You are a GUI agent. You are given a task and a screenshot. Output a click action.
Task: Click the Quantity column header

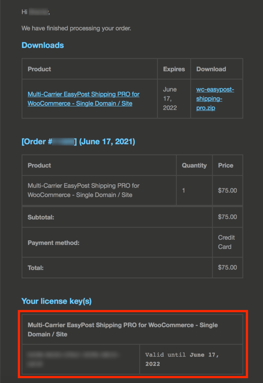point(194,165)
